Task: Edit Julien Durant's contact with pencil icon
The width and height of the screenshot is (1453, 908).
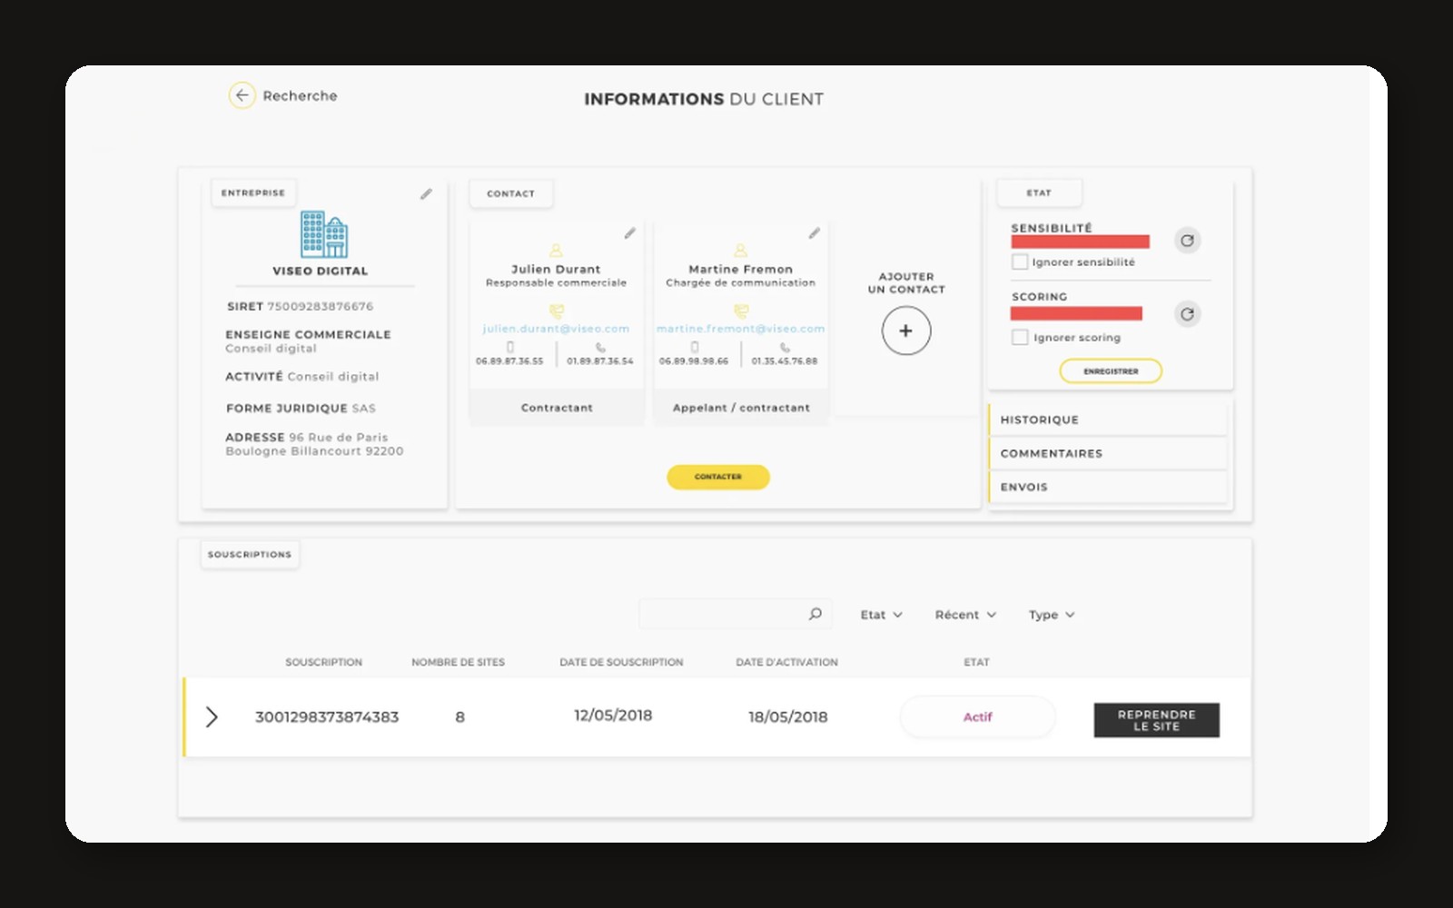Action: coord(629,233)
